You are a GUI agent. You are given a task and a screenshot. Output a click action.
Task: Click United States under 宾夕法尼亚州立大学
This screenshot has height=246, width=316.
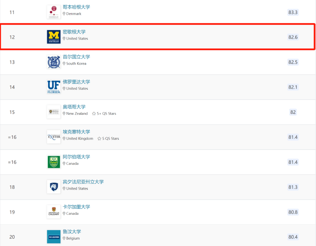pos(77,188)
